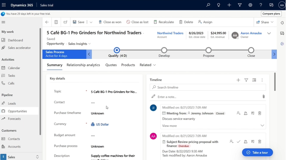Click the search magnifier icon in header
Image resolution: width=286 pixels, height=160 pixels.
208,5
